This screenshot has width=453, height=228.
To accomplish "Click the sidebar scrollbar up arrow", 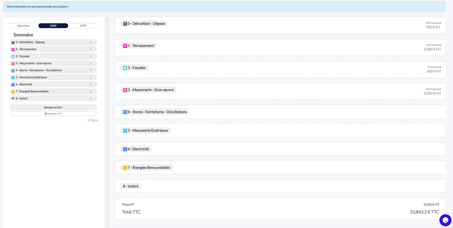I will tap(106, 19).
